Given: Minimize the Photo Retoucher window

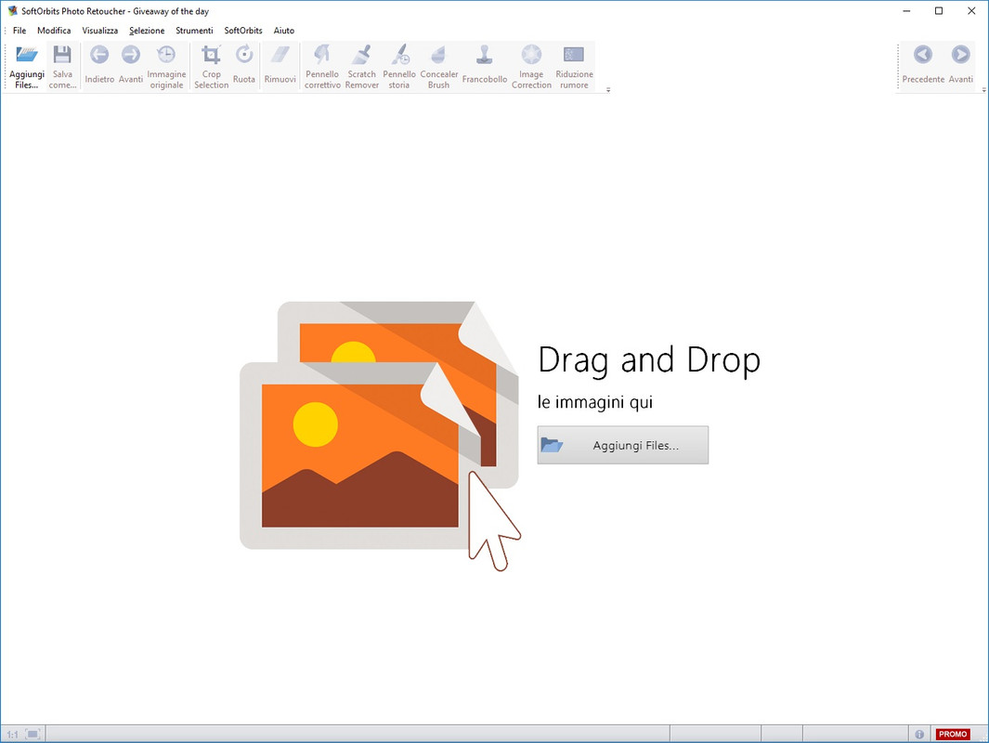Looking at the screenshot, I should (x=906, y=11).
